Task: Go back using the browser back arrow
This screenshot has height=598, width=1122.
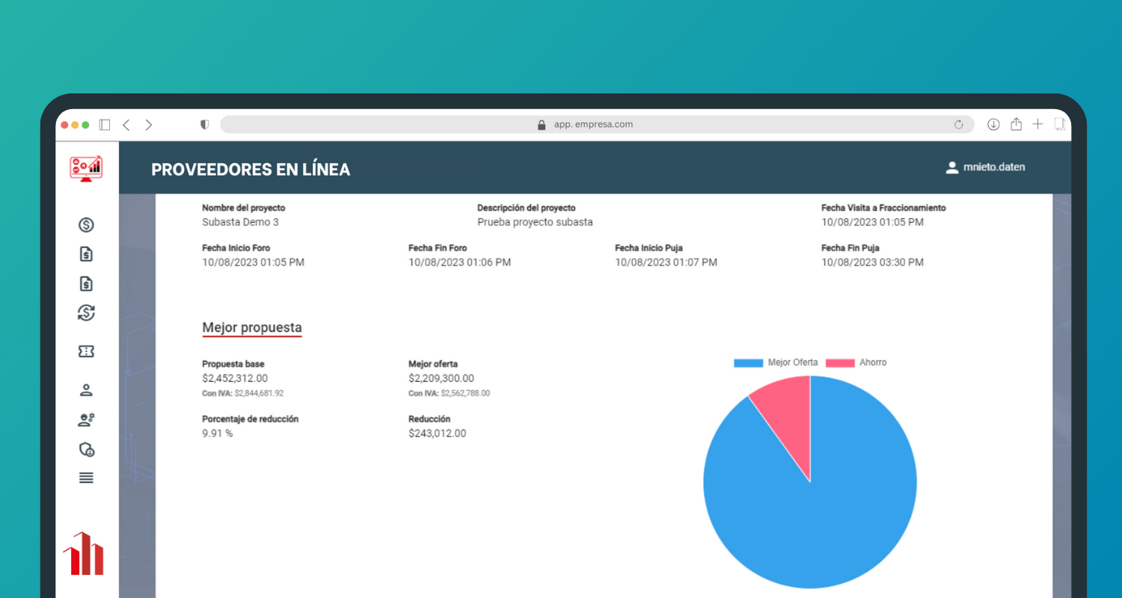Action: pyautogui.click(x=126, y=125)
